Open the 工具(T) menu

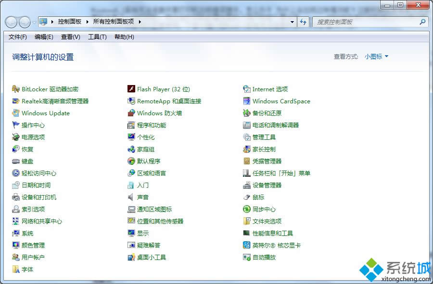(96, 37)
